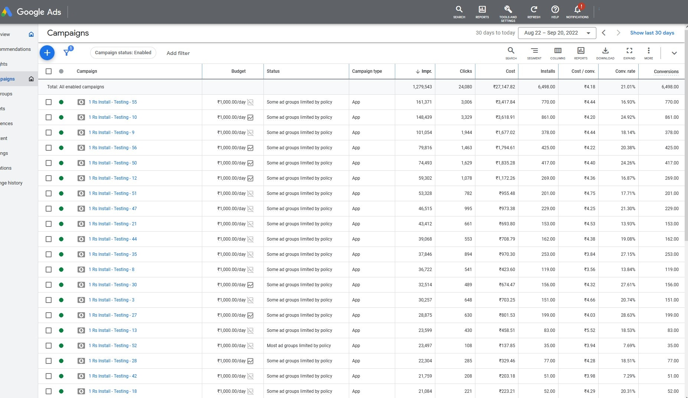Viewport: 688px width, 398px height.
Task: Expand the collapse chevron beside More
Action: [x=674, y=53]
